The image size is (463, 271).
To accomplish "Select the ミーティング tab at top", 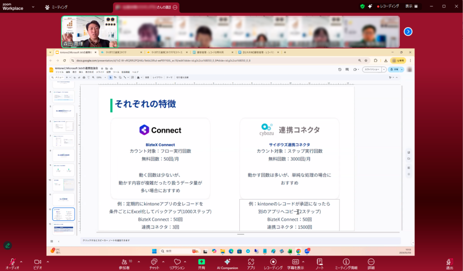I will pos(57,7).
